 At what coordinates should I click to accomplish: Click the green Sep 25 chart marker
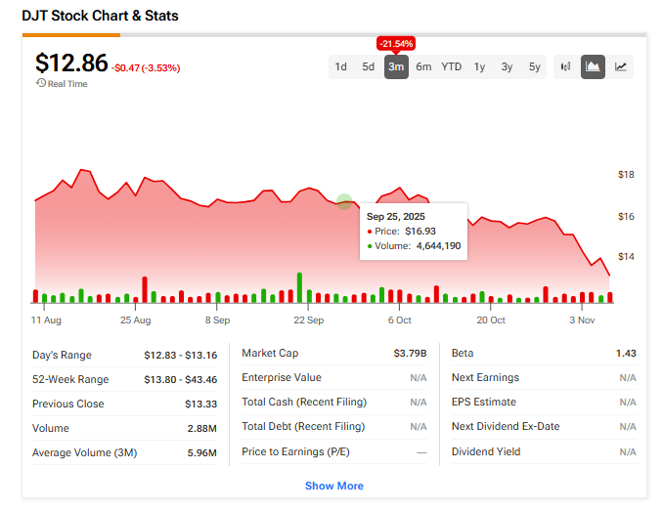pos(344,201)
